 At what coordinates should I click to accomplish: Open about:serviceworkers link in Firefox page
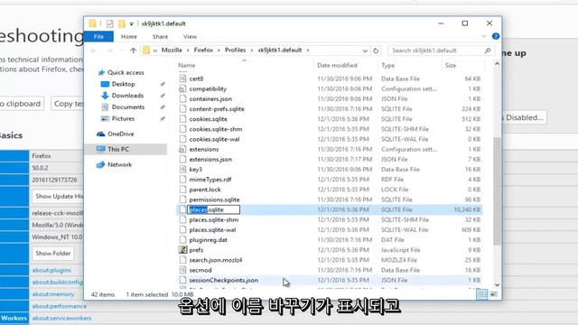(x=61, y=318)
